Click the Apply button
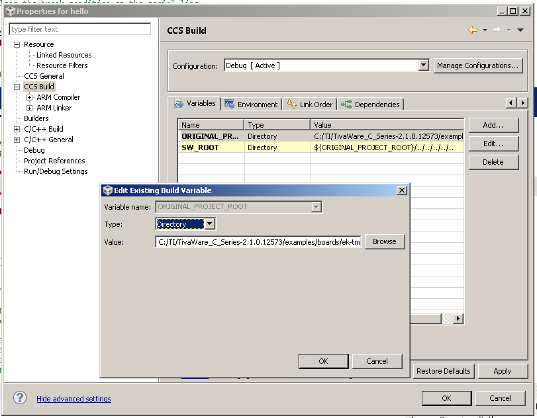The height and width of the screenshot is (418, 537). (x=503, y=371)
